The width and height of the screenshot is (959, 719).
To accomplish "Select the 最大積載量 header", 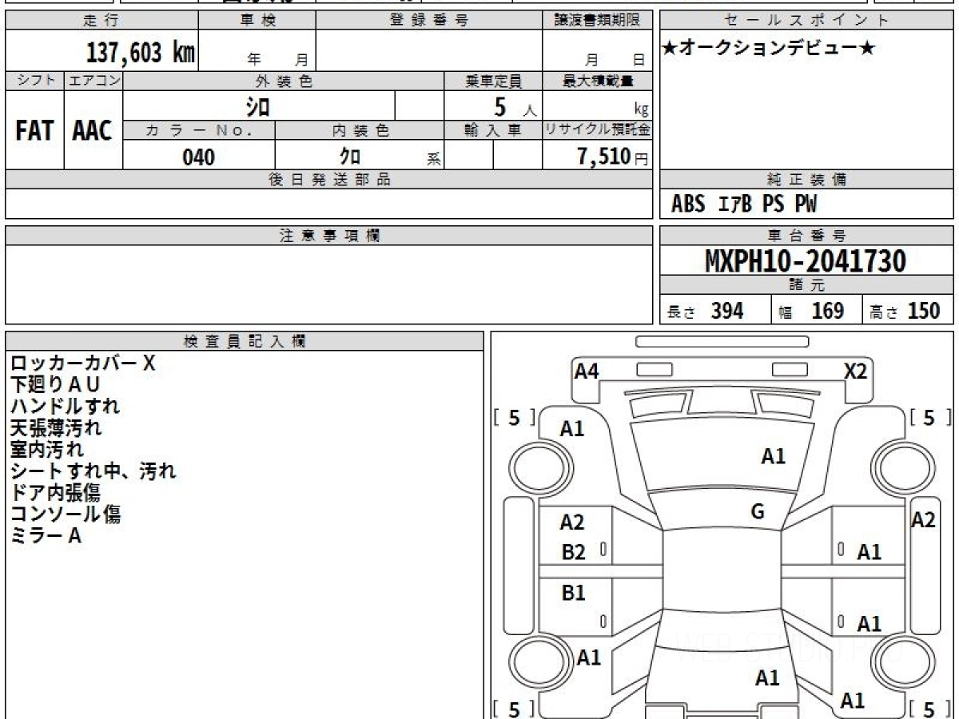I will pos(597,81).
